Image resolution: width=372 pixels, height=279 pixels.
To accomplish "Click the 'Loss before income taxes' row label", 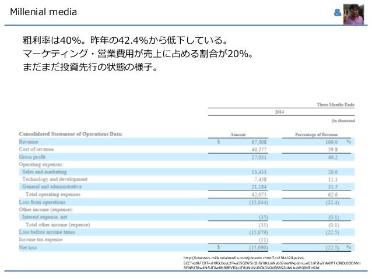I will tap(47, 232).
